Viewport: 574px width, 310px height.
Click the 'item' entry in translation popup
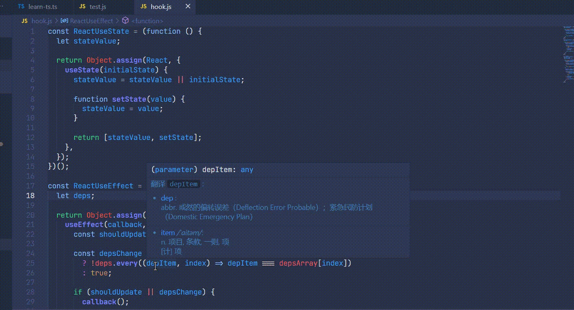(x=168, y=233)
